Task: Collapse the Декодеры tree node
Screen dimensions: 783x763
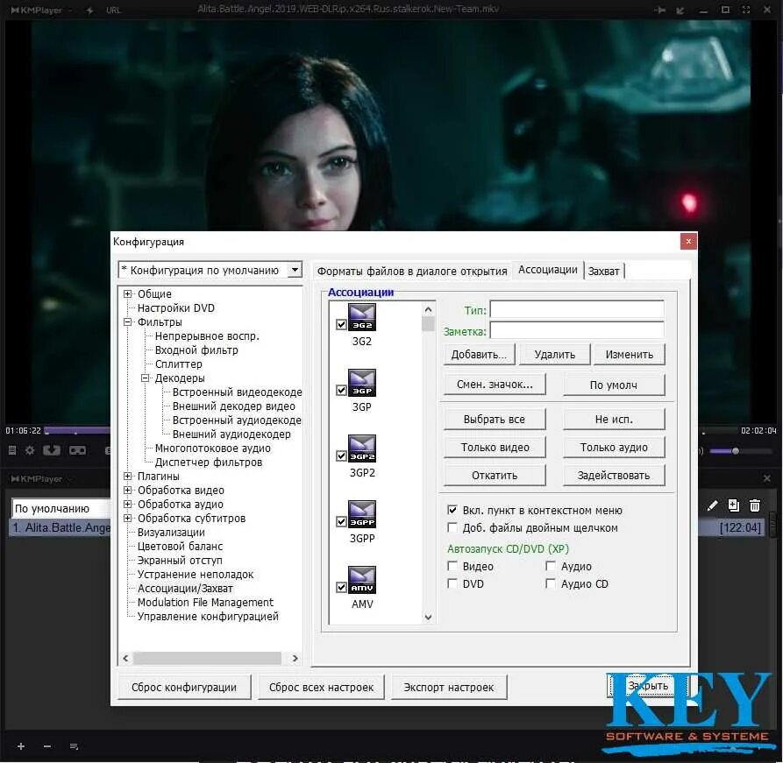Action: (146, 378)
